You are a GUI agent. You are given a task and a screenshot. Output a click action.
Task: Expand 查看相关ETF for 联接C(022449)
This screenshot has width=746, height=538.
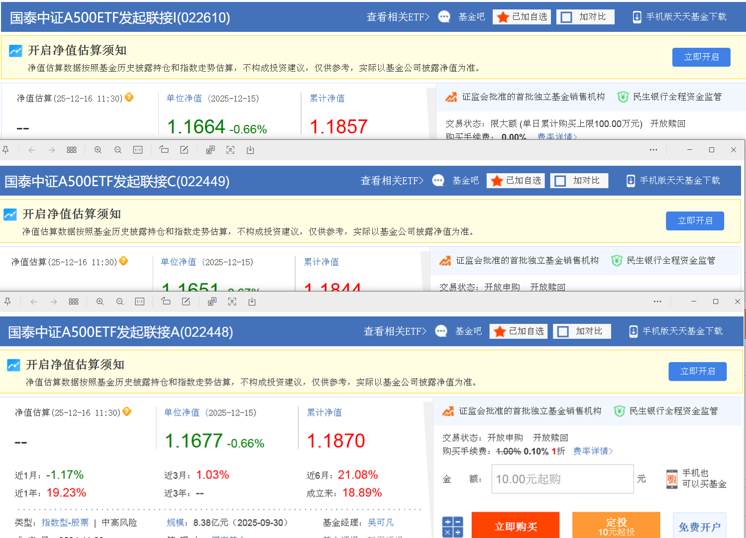point(392,181)
